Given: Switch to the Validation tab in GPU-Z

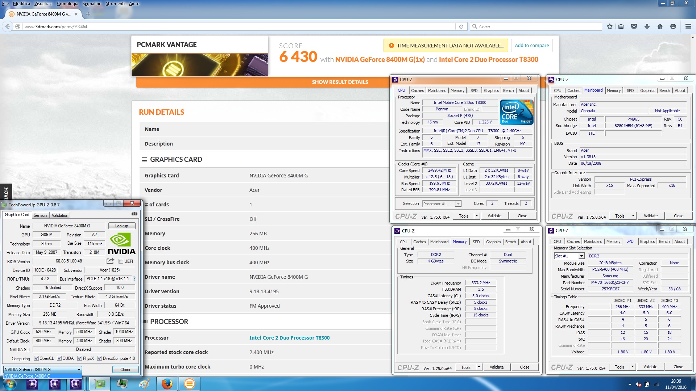Looking at the screenshot, I should coord(60,215).
